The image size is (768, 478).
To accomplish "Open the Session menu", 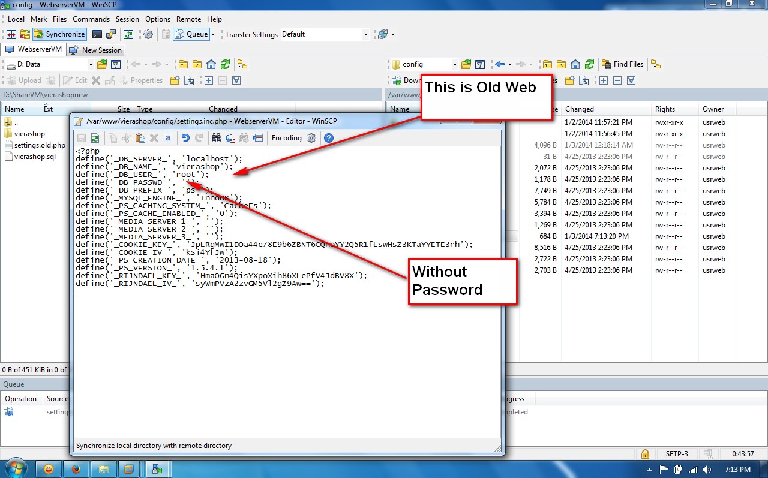I will pos(127,19).
